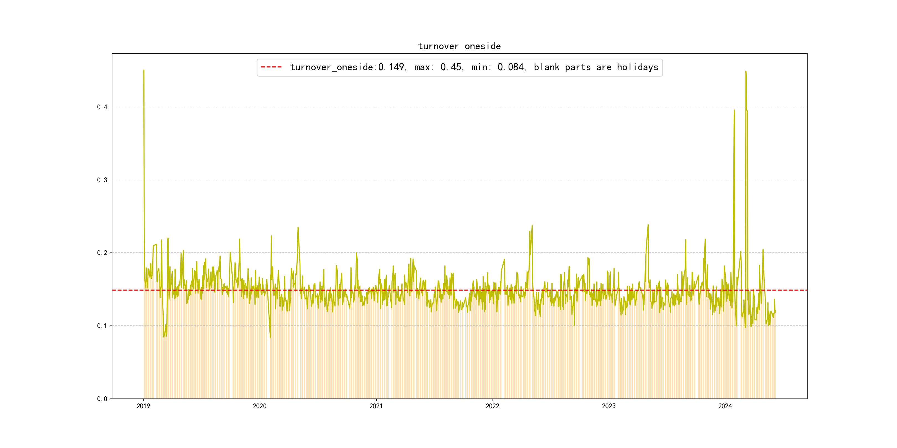Click the 0.0 y-axis tick label
897x448 pixels.
tap(102, 399)
